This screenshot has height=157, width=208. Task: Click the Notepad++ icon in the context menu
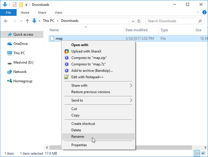click(67, 77)
